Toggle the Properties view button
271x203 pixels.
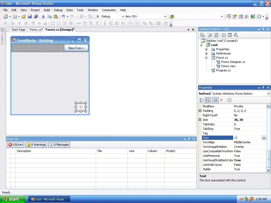tap(215, 100)
